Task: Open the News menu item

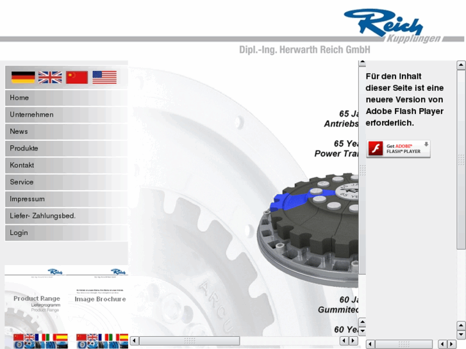Action: [67, 131]
